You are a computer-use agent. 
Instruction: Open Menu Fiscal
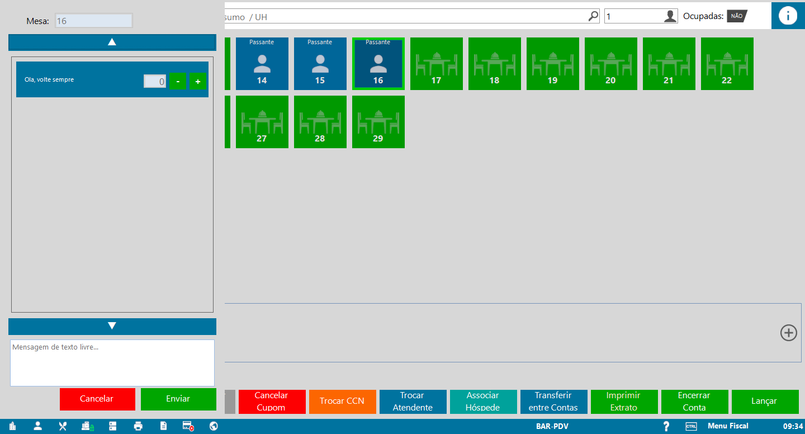[728, 426]
